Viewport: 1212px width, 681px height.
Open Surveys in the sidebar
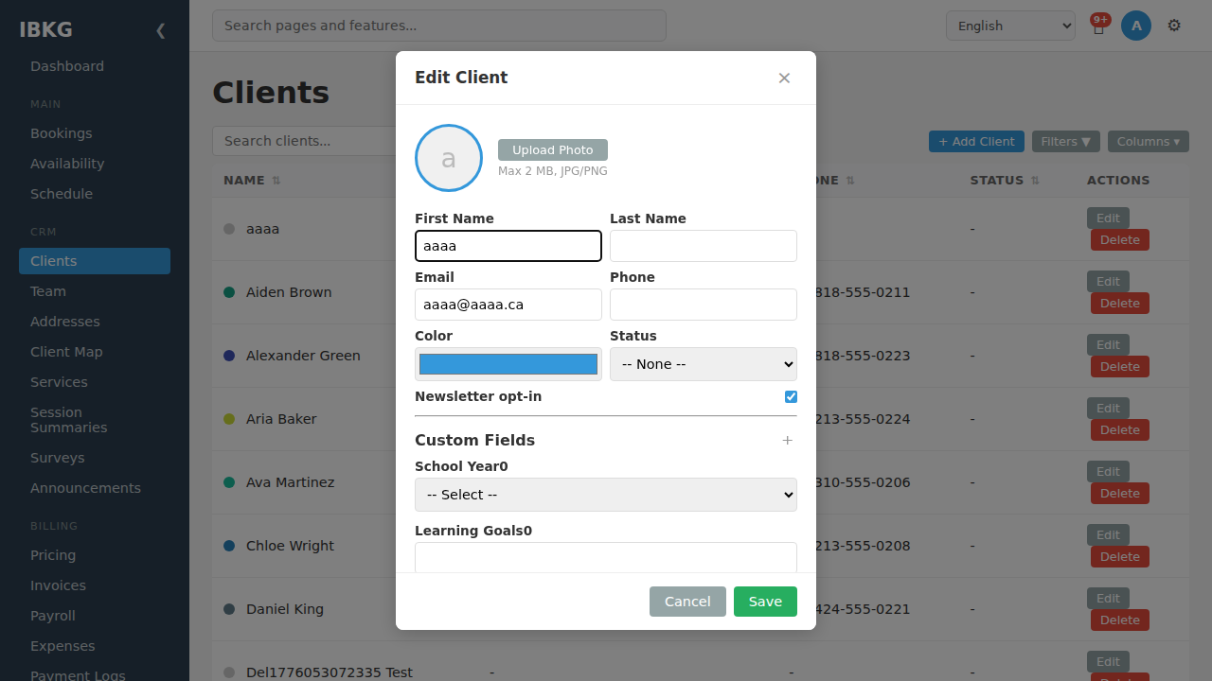95,458
